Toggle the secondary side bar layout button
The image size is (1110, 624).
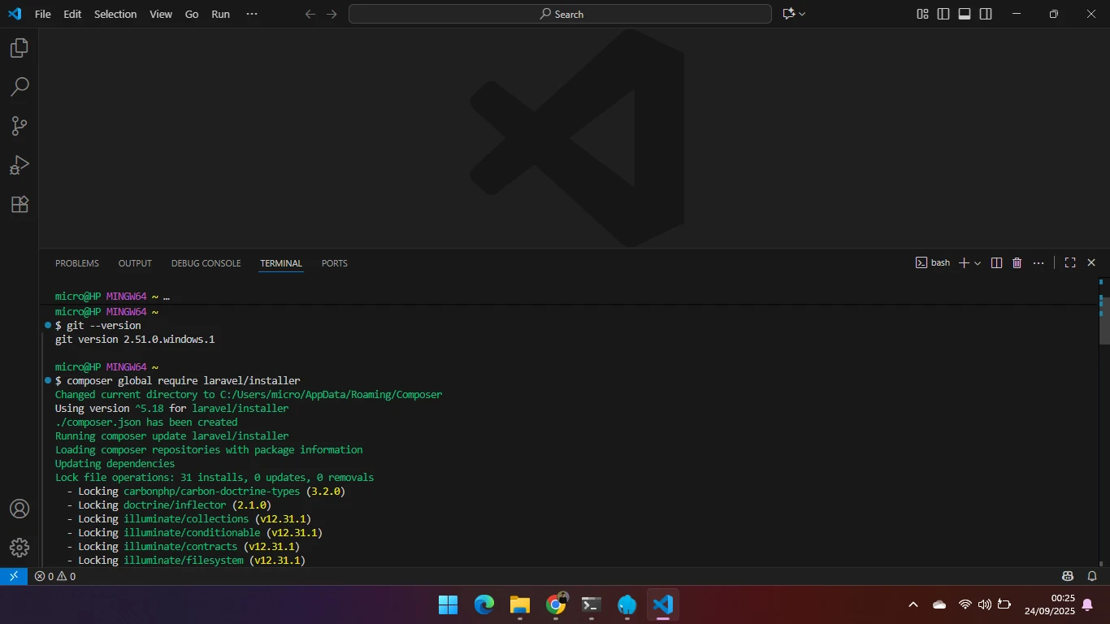coord(986,14)
